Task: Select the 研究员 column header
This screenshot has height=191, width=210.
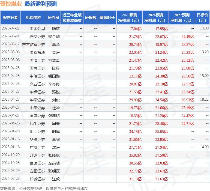Action: [53, 17]
